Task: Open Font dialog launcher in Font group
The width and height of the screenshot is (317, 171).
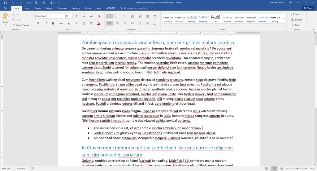Action: [102, 29]
